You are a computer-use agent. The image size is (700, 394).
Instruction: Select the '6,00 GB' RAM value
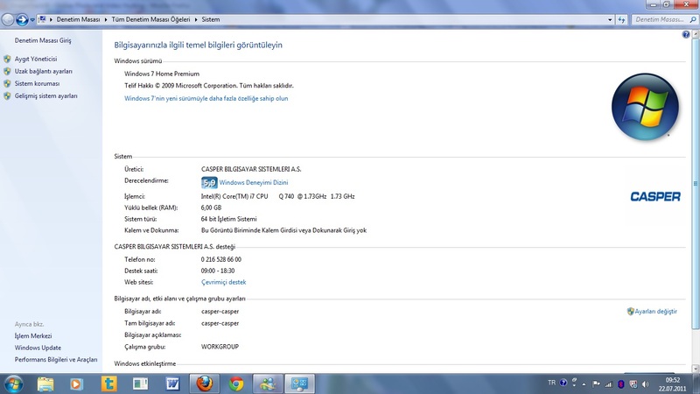tap(211, 208)
